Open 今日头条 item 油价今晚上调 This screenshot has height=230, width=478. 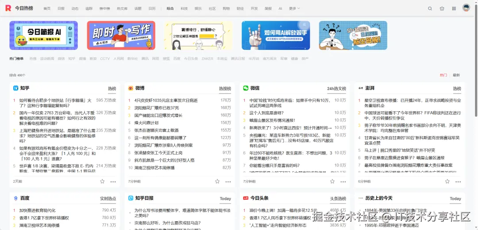click(x=283, y=210)
